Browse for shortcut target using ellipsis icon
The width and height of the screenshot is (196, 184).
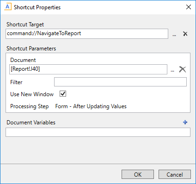[174, 35]
